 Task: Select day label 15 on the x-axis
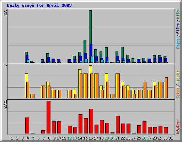tap(85, 138)
